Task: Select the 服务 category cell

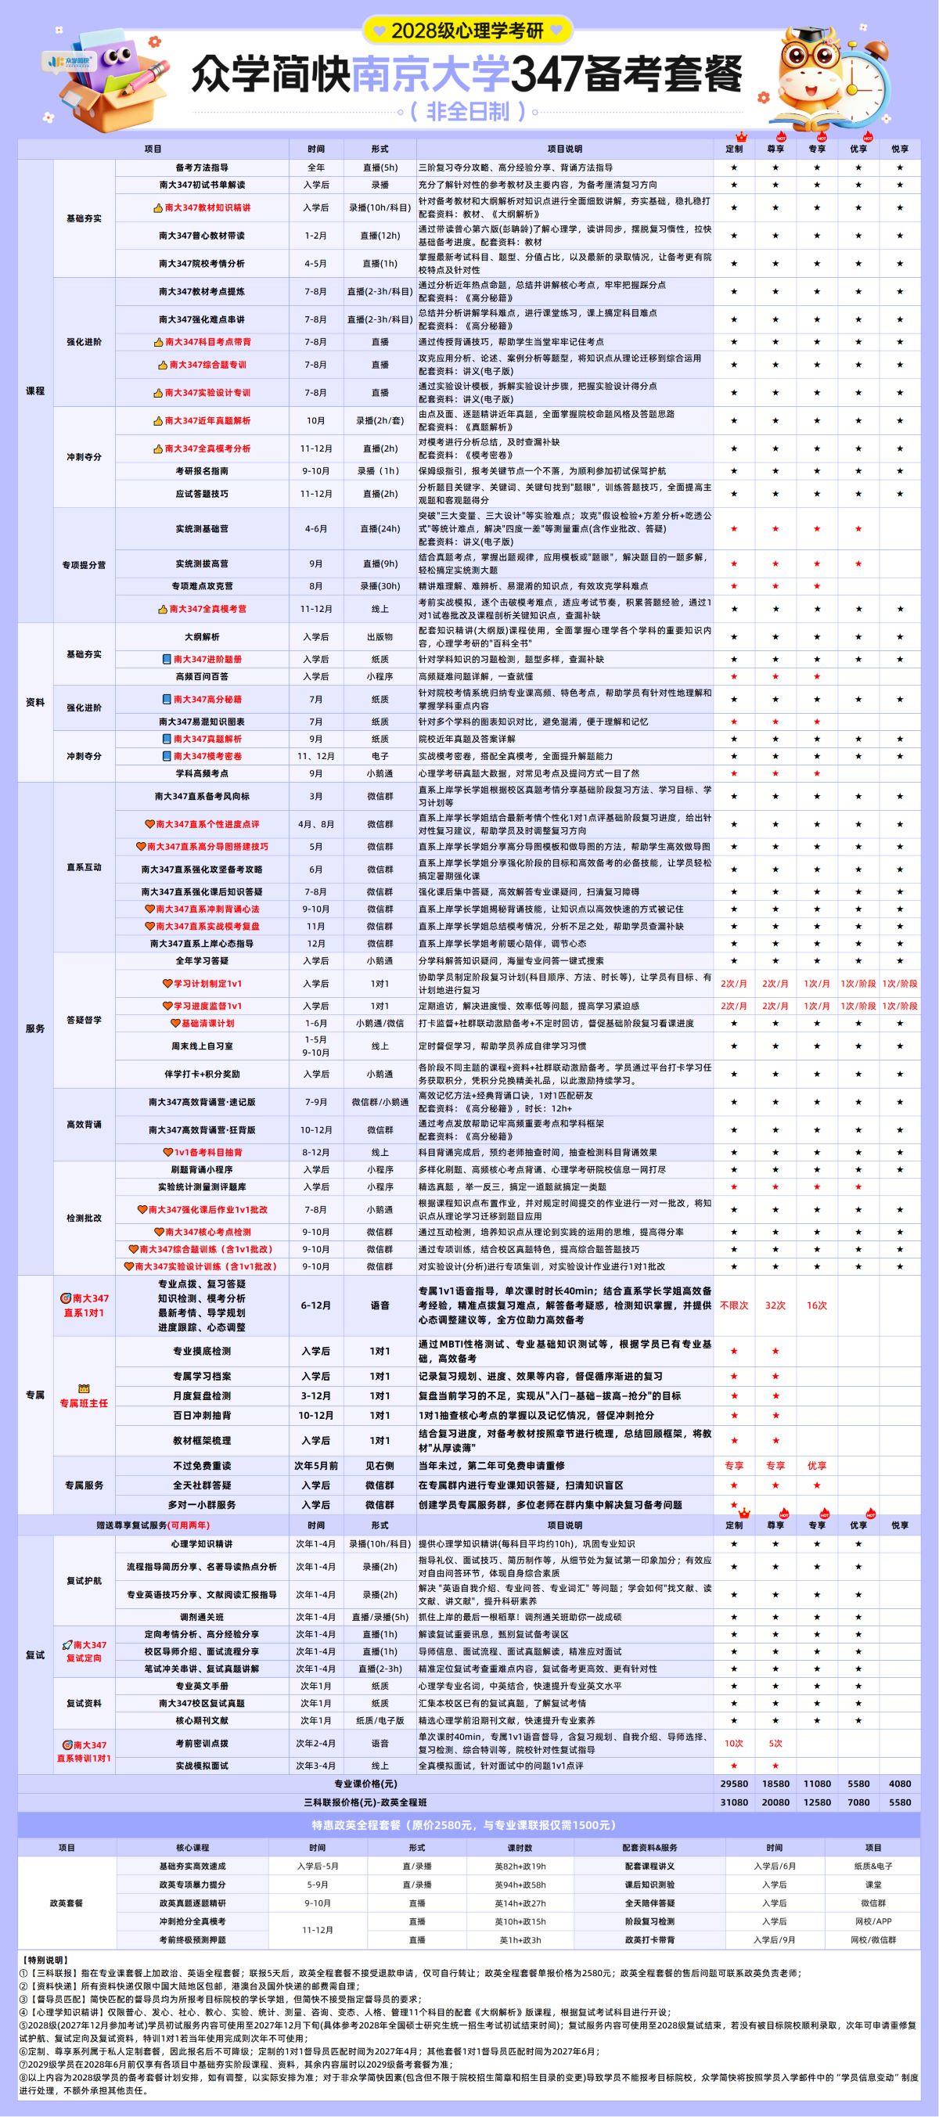Action: tap(35, 1028)
